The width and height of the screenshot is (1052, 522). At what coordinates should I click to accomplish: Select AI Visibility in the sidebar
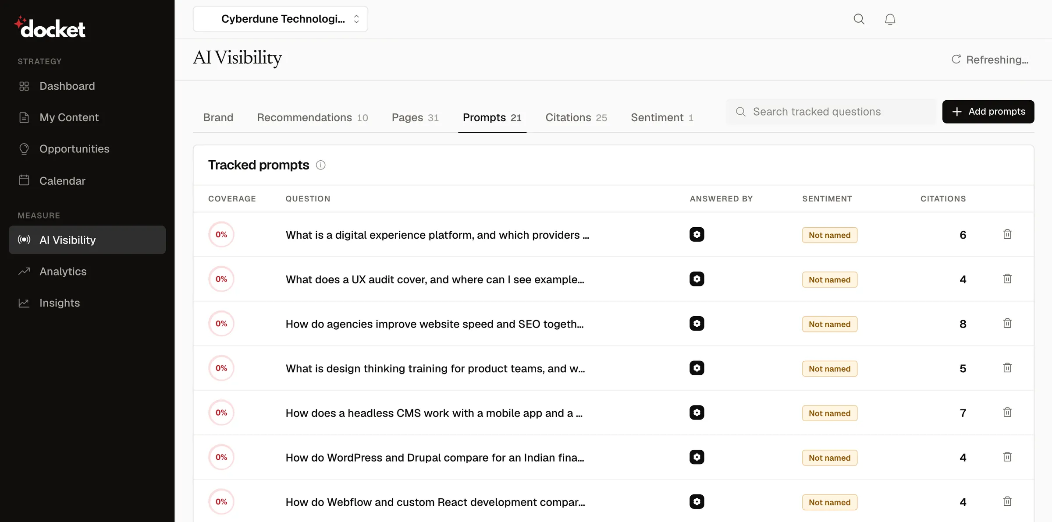87,240
